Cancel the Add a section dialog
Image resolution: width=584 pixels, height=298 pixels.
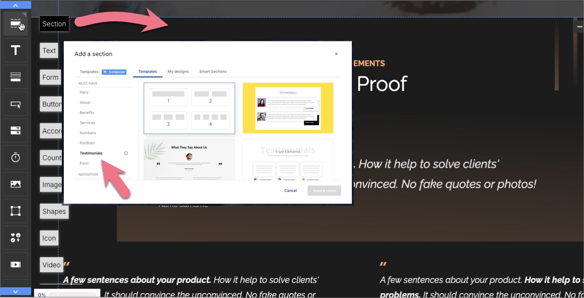pos(291,191)
